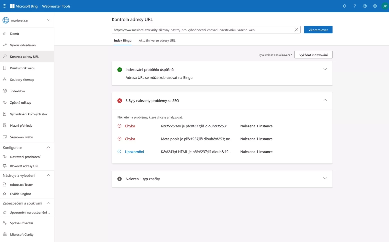Click the Zkontrolovat button

tap(318, 30)
